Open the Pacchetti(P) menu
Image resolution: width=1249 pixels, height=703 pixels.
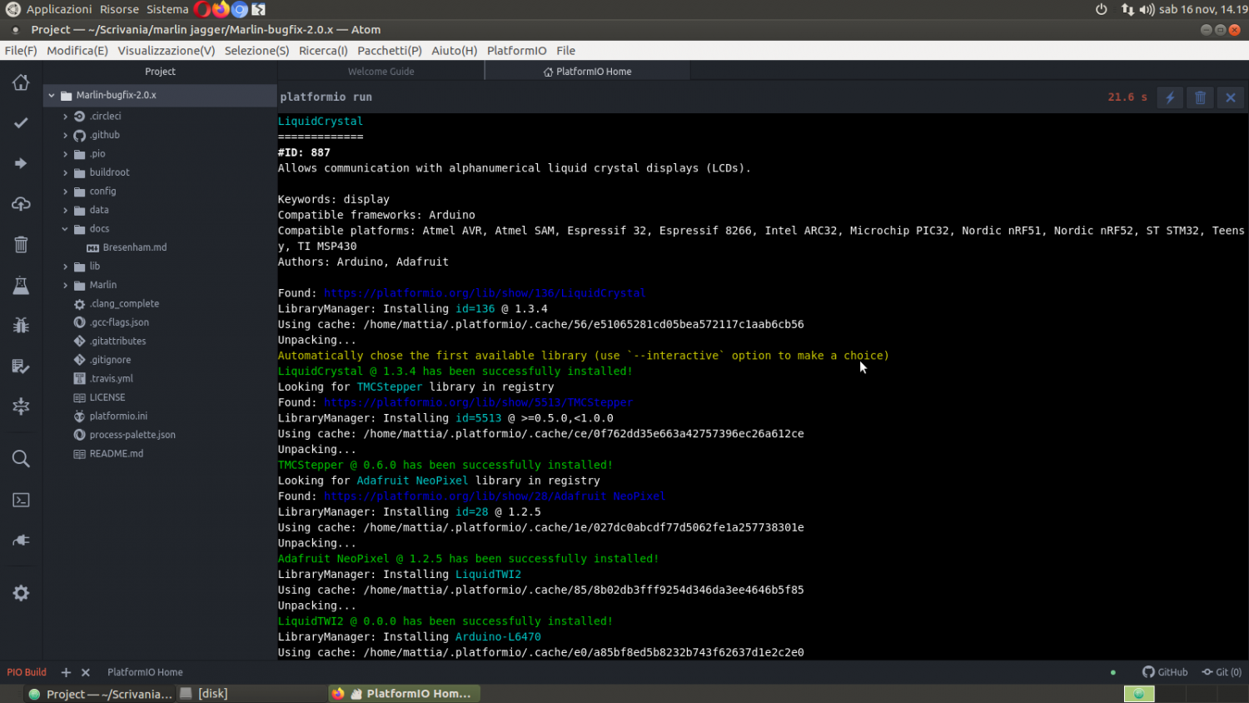390,51
